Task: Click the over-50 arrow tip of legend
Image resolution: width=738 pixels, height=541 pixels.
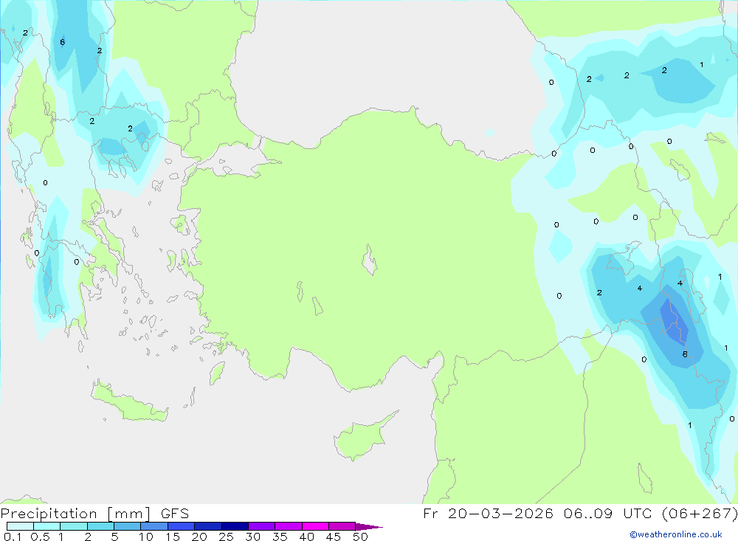Action: tap(369, 527)
